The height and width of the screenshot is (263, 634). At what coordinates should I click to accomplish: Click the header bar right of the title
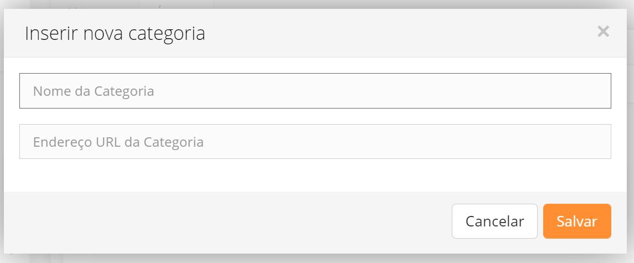click(x=388, y=33)
